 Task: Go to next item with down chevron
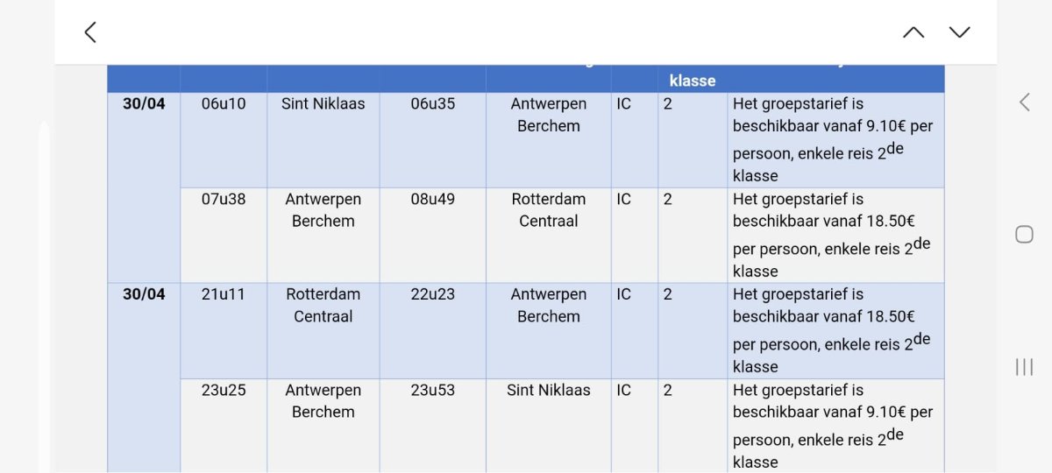coord(960,32)
